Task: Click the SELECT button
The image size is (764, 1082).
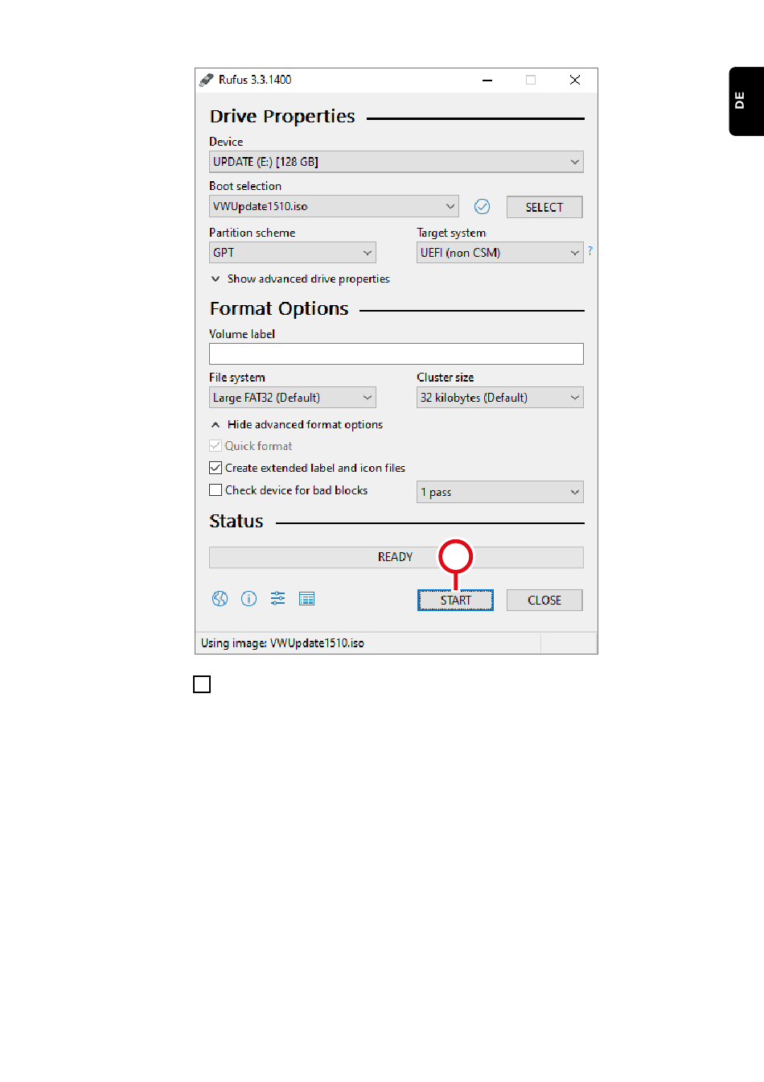Action: pyautogui.click(x=544, y=208)
